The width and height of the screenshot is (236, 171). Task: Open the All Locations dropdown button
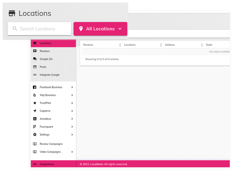tap(100, 29)
